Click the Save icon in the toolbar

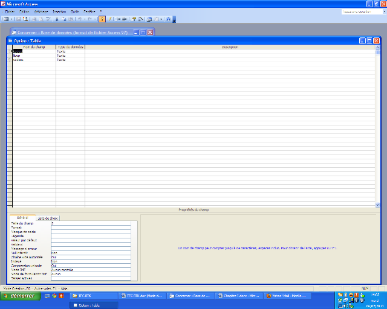[18, 19]
